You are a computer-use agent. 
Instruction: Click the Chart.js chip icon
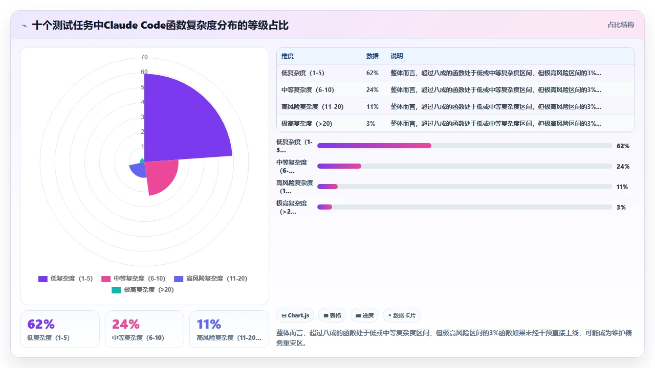284,315
